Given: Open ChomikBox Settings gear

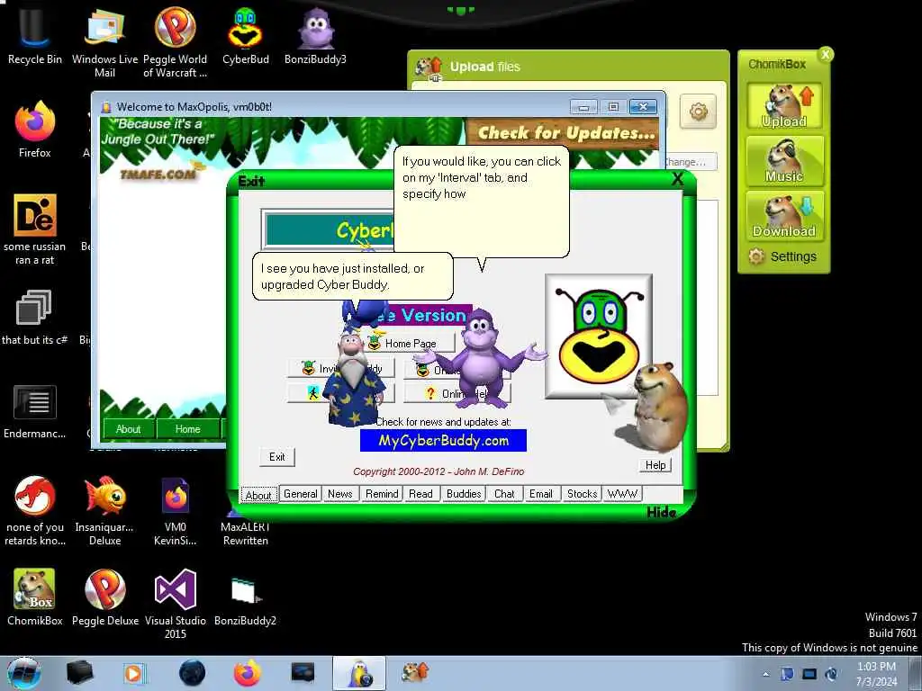Looking at the screenshot, I should [x=782, y=256].
